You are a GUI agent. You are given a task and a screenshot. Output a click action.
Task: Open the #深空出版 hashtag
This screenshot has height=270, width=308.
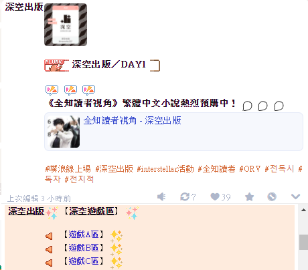point(114,169)
